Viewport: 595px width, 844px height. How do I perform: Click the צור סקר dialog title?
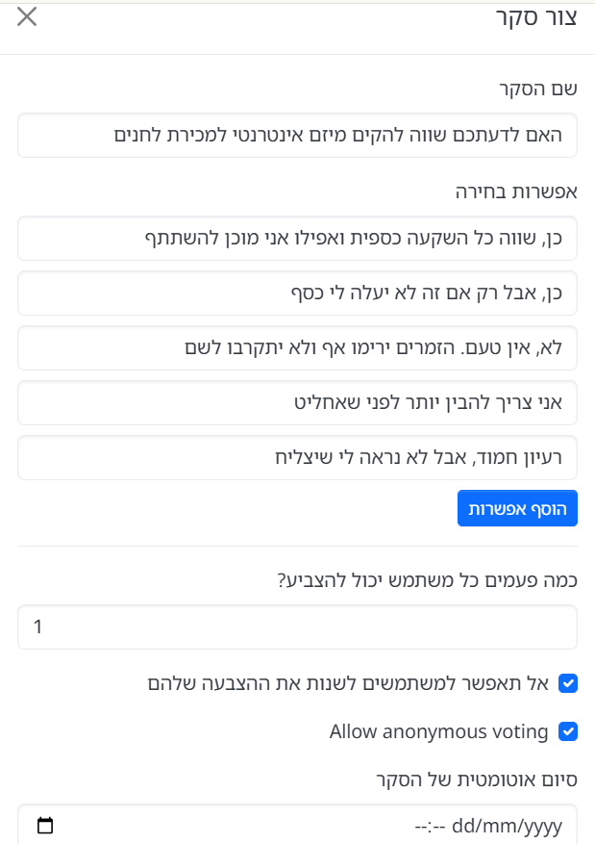tap(536, 17)
